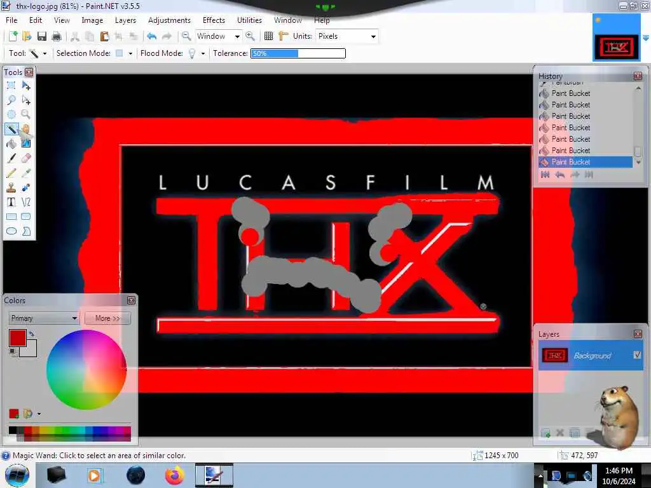Screen dimensions: 651x488
Task: Open the Image menu
Action: pyautogui.click(x=92, y=20)
